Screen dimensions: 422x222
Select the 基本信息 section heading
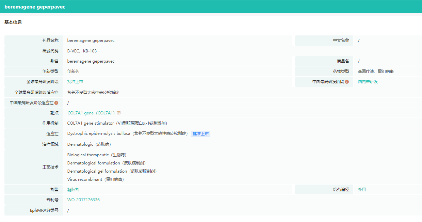point(13,22)
